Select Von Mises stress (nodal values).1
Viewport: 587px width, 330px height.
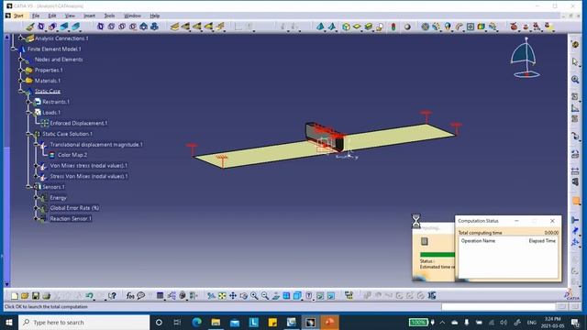(x=89, y=165)
